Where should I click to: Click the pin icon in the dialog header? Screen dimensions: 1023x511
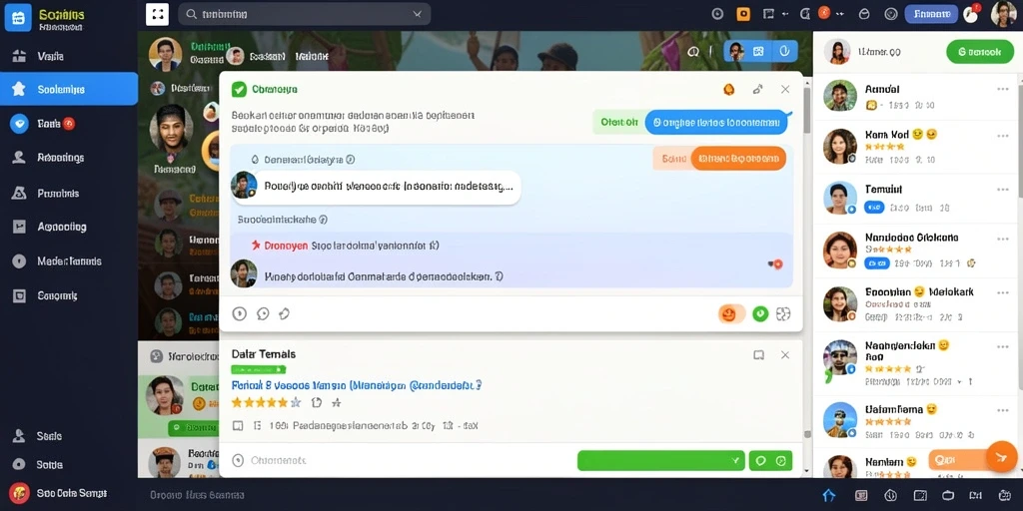pyautogui.click(x=757, y=89)
